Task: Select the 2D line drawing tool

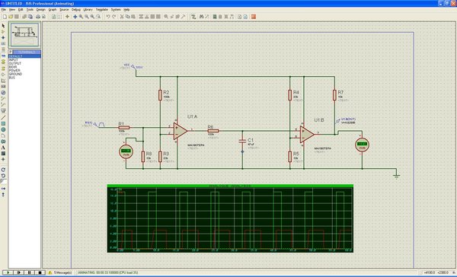Action: pos(3,117)
